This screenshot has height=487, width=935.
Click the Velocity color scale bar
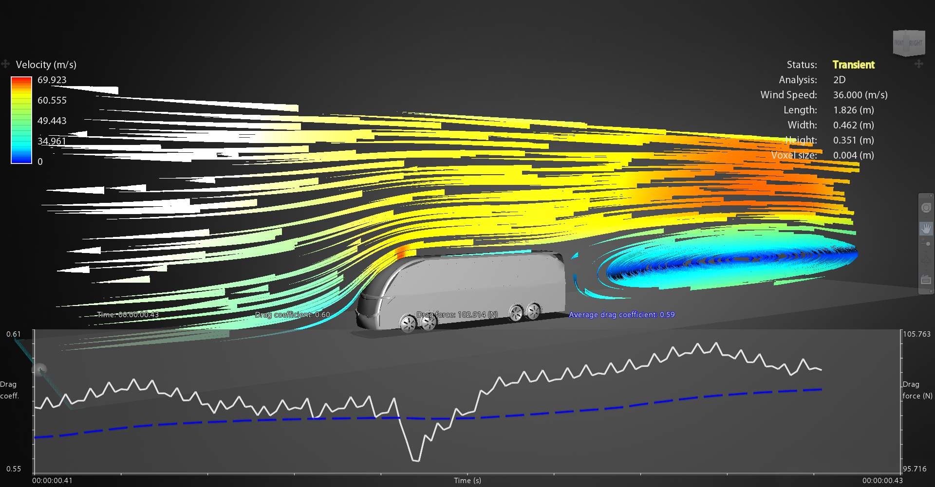tap(21, 120)
